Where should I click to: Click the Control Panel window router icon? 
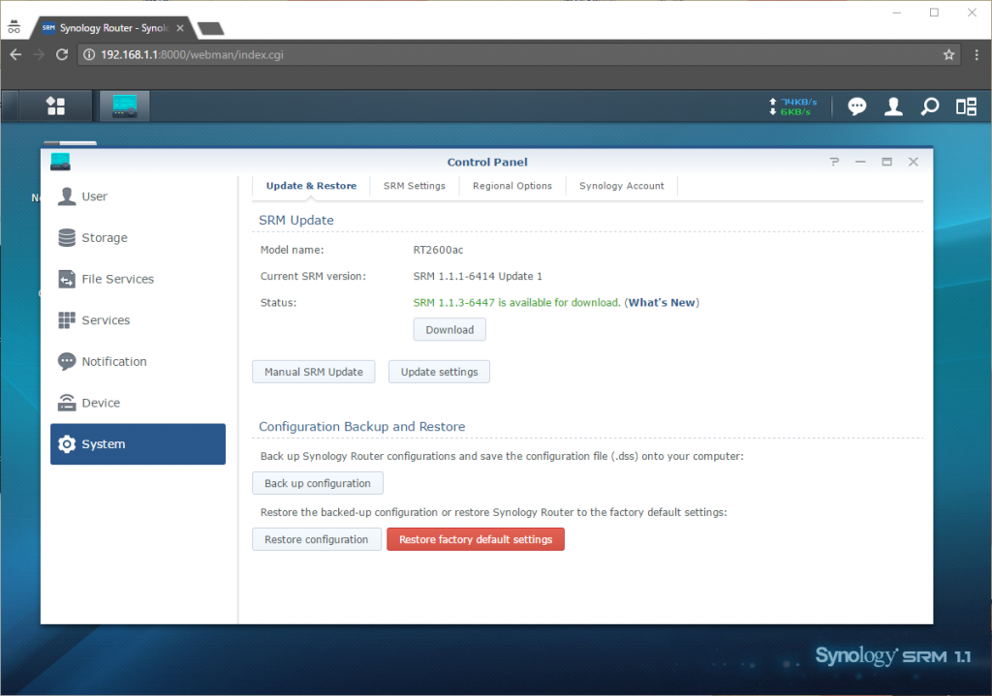[61, 162]
